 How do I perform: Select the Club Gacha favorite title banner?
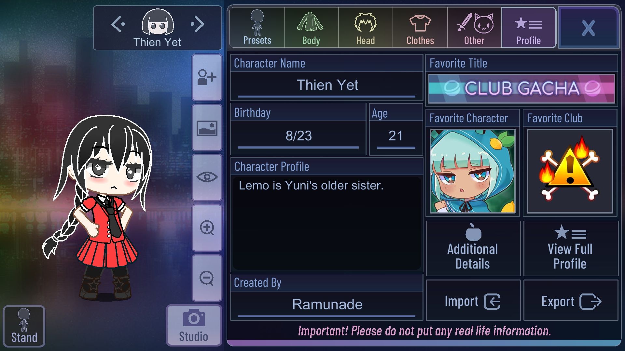[521, 88]
